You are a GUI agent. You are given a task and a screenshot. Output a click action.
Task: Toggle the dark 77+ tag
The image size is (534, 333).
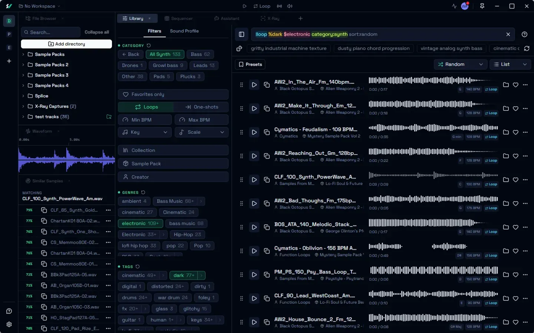pyautogui.click(x=184, y=275)
